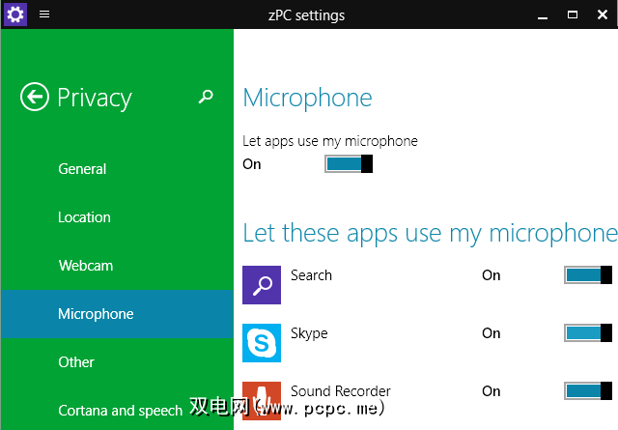
Task: Go back using the Privacy arrow
Action: [x=35, y=97]
